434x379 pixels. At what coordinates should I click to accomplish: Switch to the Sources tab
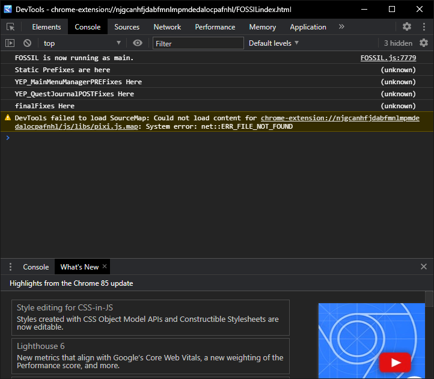tap(127, 27)
